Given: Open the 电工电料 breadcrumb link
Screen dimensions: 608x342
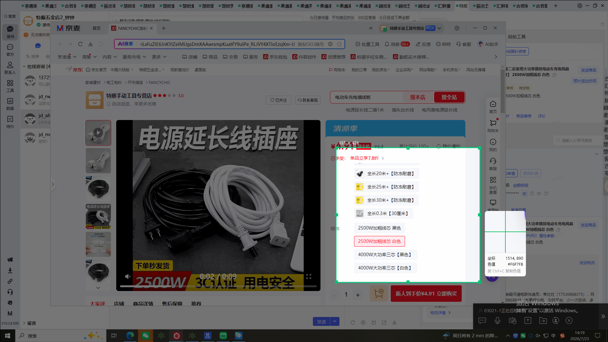Looking at the screenshot, I should (x=114, y=82).
